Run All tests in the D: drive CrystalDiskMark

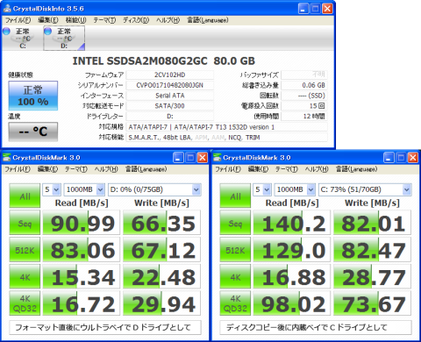pyautogui.click(x=25, y=196)
